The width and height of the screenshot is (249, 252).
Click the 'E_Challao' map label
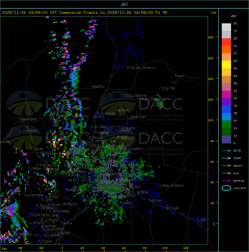click(x=49, y=153)
